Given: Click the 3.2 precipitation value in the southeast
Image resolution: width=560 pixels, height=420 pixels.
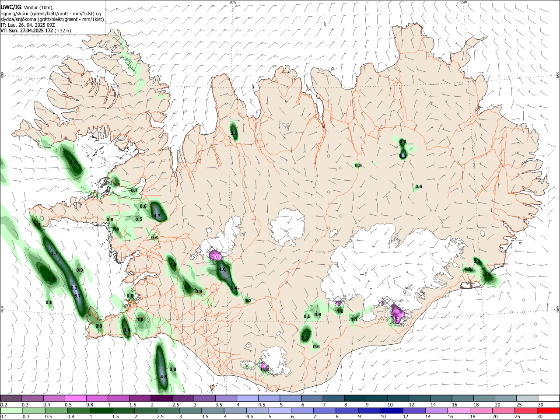Looking at the screenshot, I should tap(477, 261).
